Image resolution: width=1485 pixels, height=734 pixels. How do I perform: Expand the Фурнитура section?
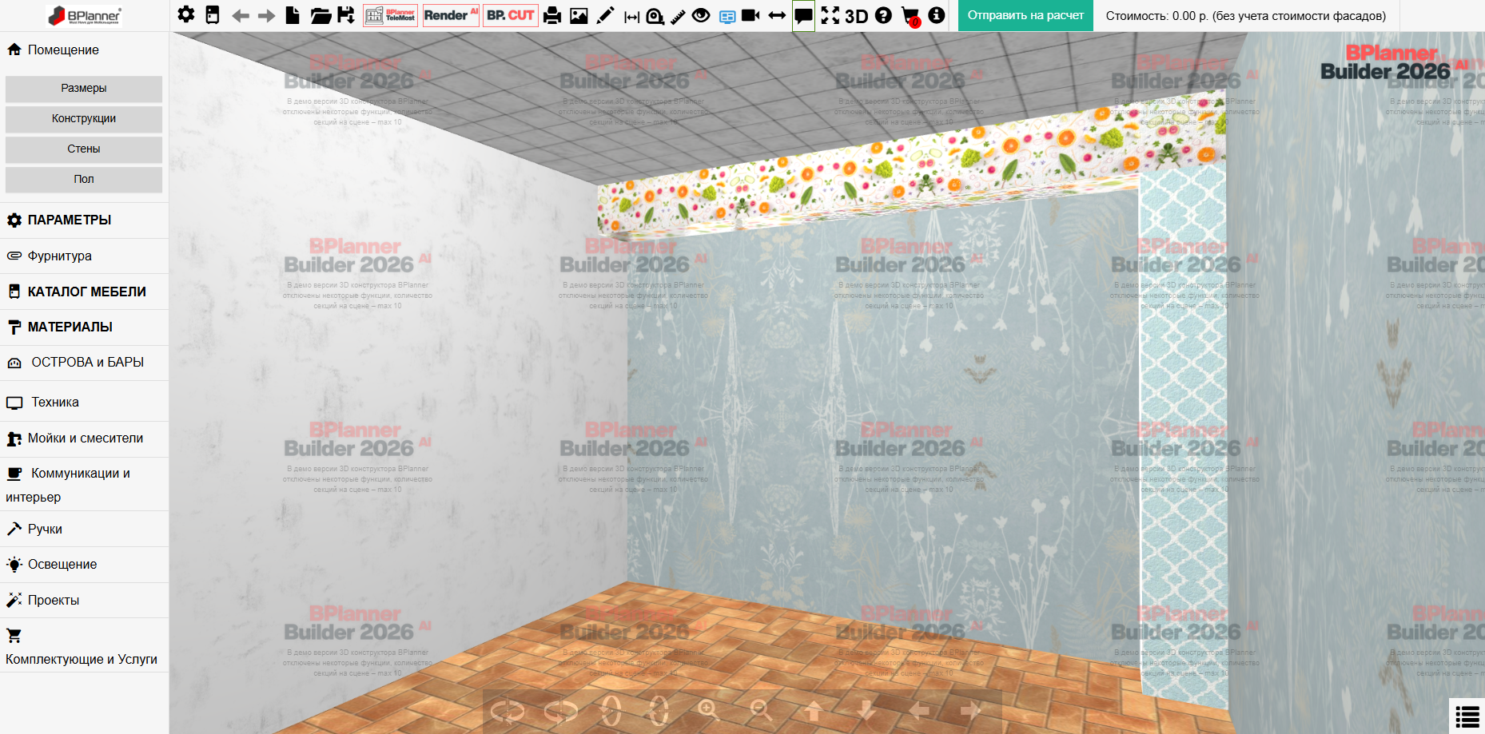(84, 256)
